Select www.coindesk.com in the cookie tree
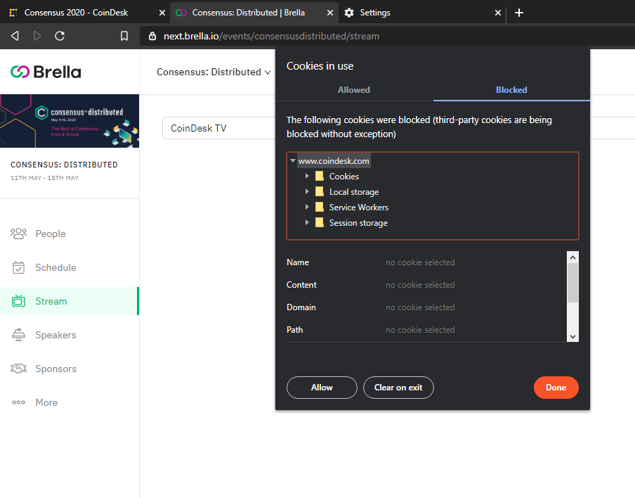Image resolution: width=635 pixels, height=498 pixels. pyautogui.click(x=334, y=161)
